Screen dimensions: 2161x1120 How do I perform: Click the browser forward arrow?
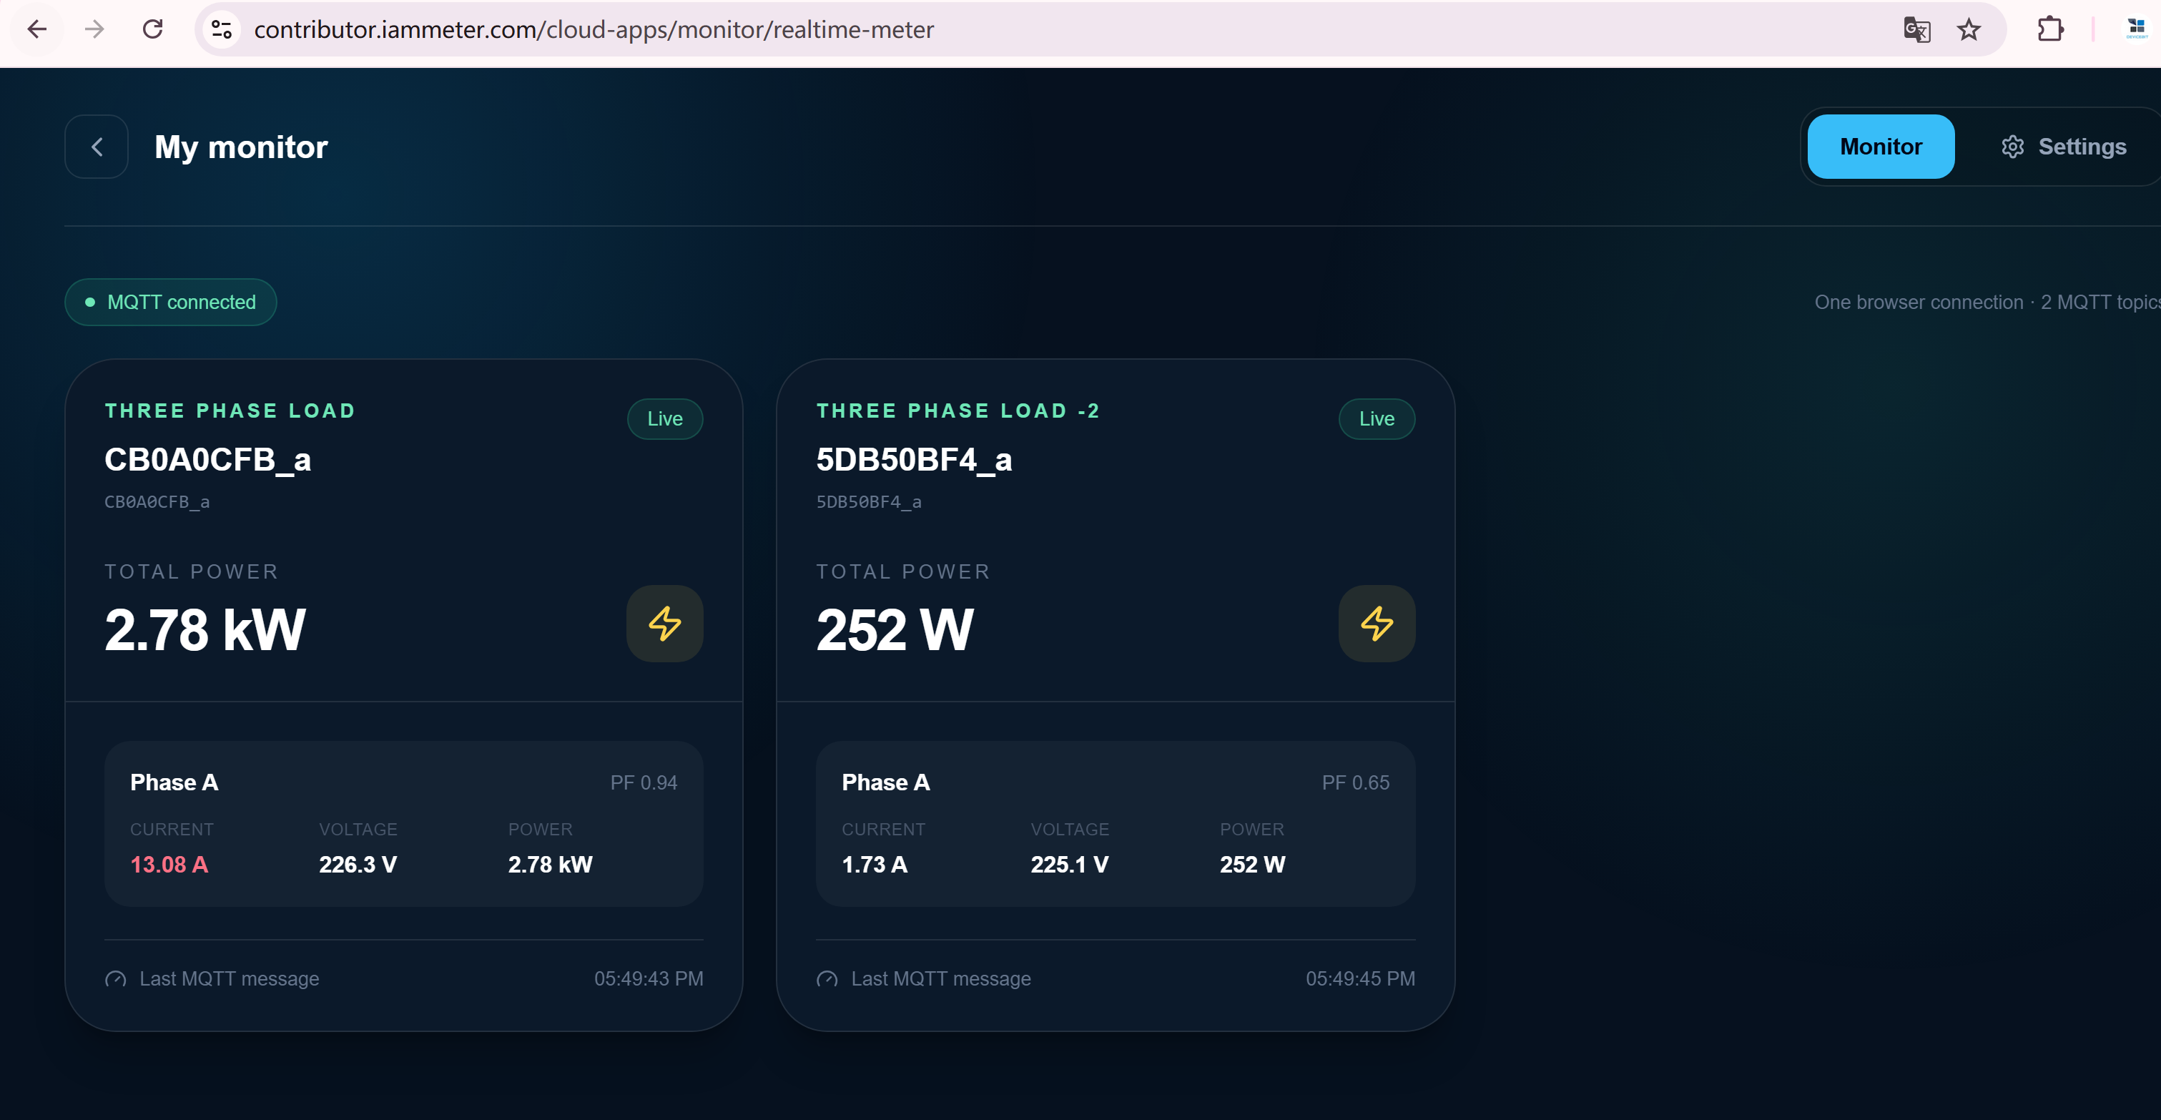click(95, 29)
